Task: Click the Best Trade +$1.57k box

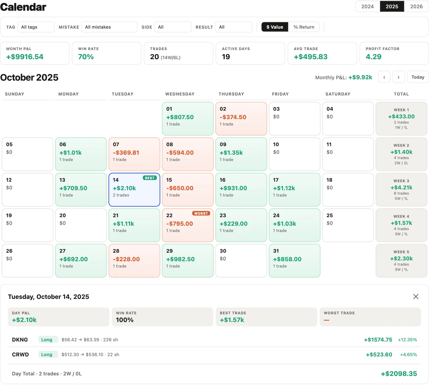Action: point(266,317)
